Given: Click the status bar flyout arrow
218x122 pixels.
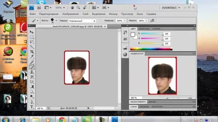Looking at the screenshot, I should coord(88,108).
